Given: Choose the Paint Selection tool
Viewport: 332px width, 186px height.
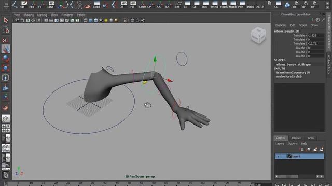Looking at the screenshot, I should click(x=6, y=40).
